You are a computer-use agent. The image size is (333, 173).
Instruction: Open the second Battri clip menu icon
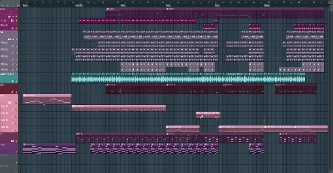(167, 9)
